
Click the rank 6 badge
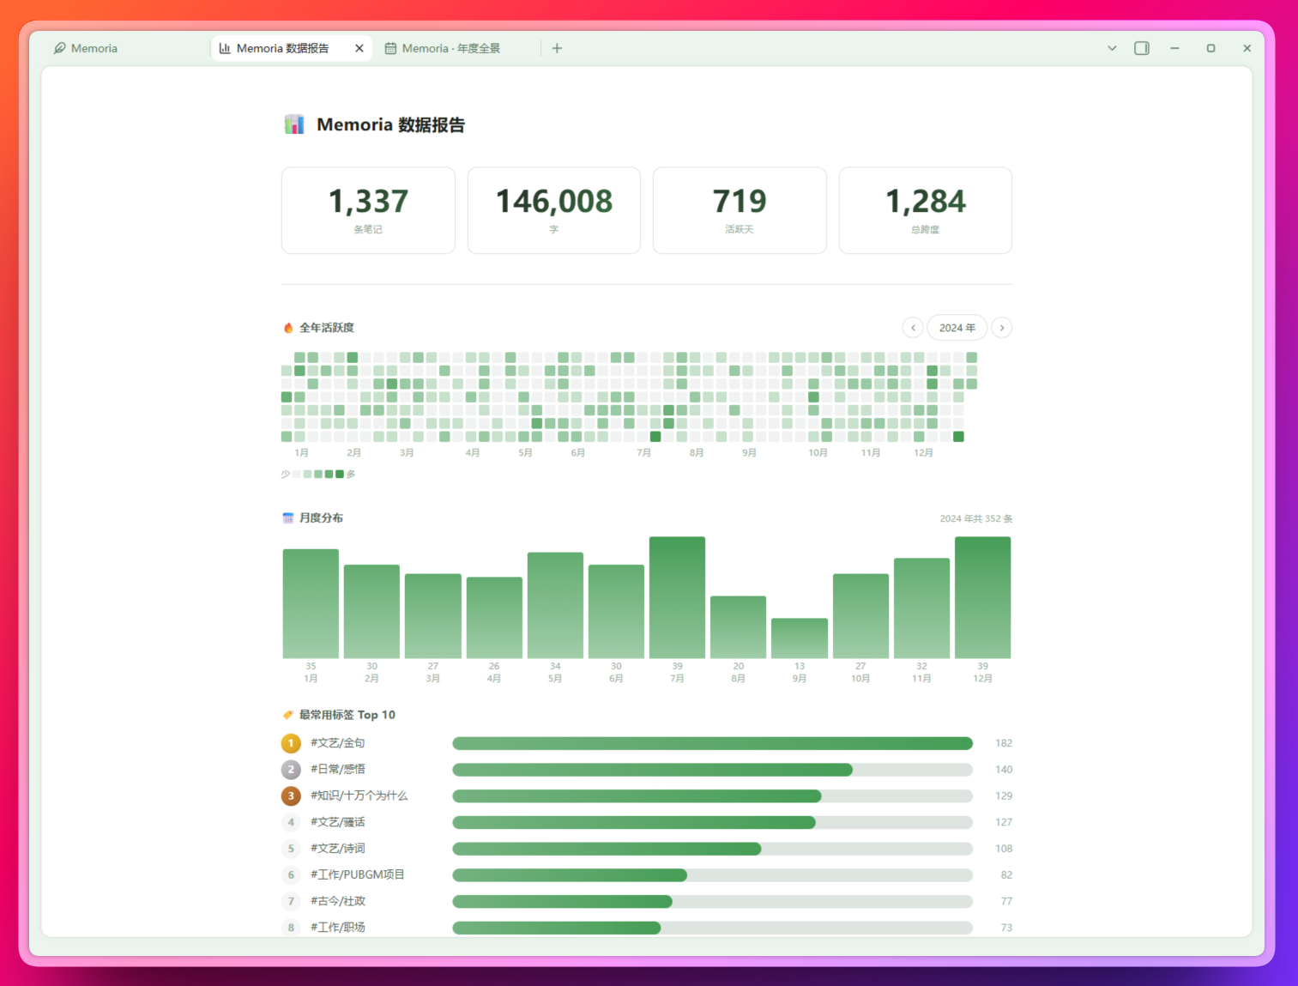click(x=291, y=875)
